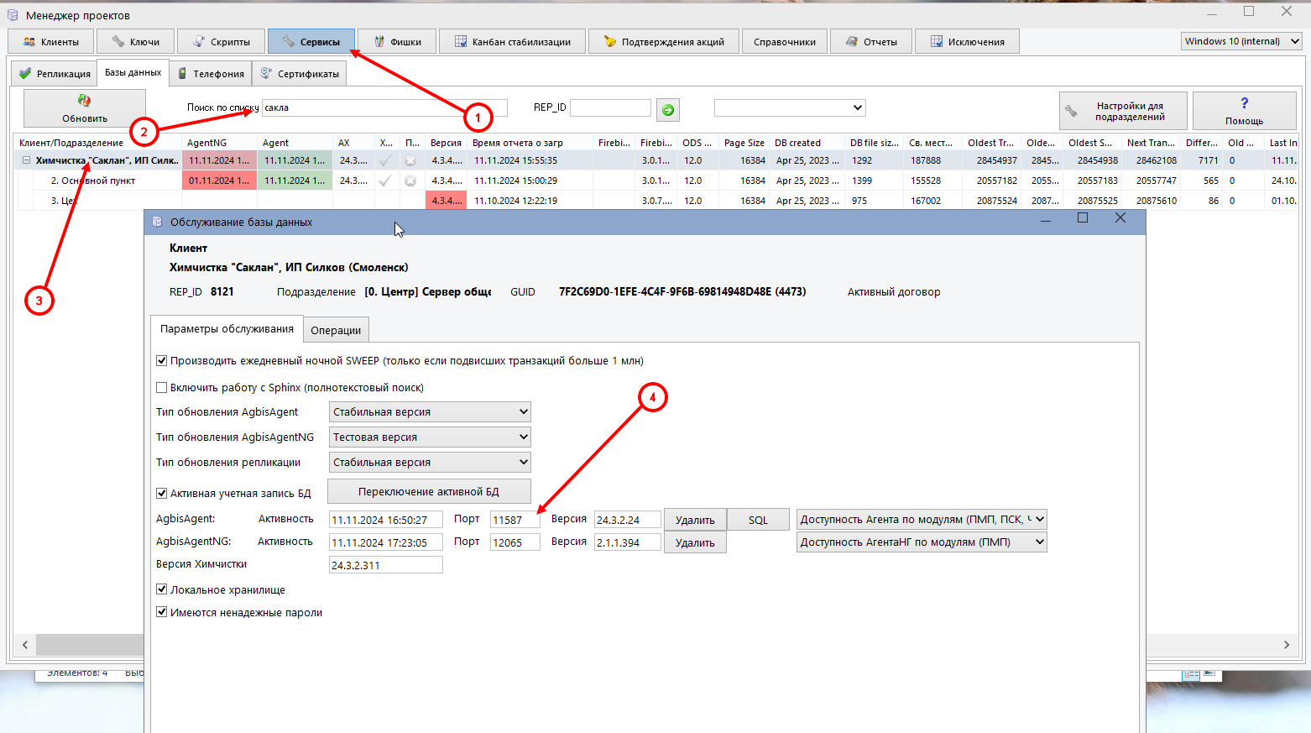Click the Поиск по списку search field
Screen dimensions: 1311x733
click(384, 107)
